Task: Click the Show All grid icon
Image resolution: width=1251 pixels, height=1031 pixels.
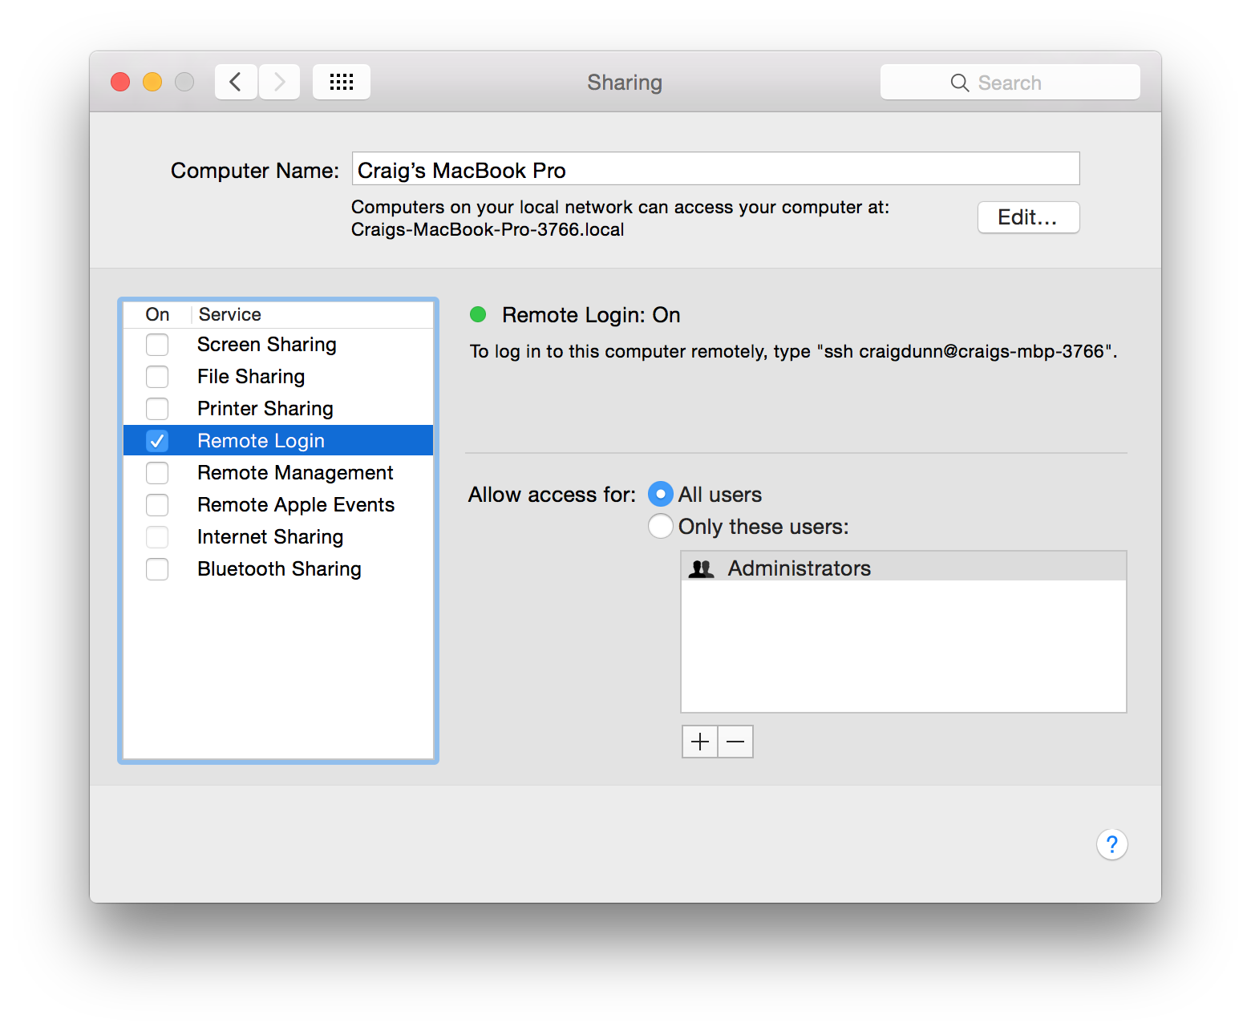Action: 341,81
